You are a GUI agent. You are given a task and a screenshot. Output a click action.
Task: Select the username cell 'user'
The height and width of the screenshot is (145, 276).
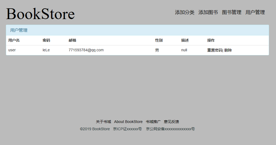pyautogui.click(x=12, y=50)
